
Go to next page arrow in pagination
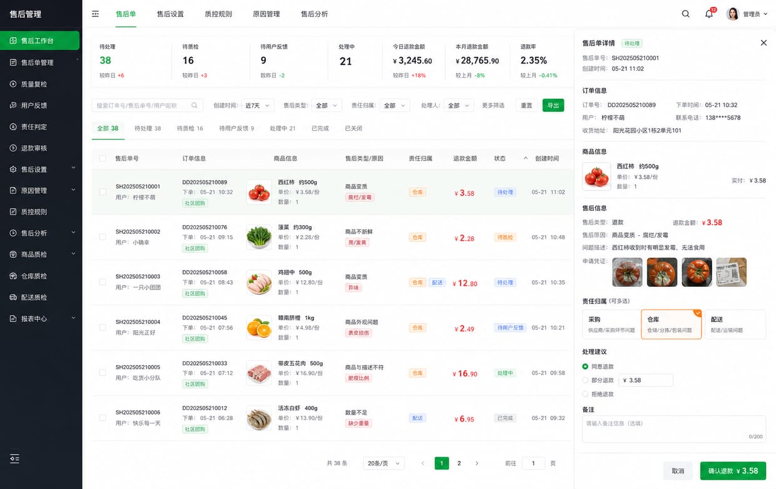477,463
